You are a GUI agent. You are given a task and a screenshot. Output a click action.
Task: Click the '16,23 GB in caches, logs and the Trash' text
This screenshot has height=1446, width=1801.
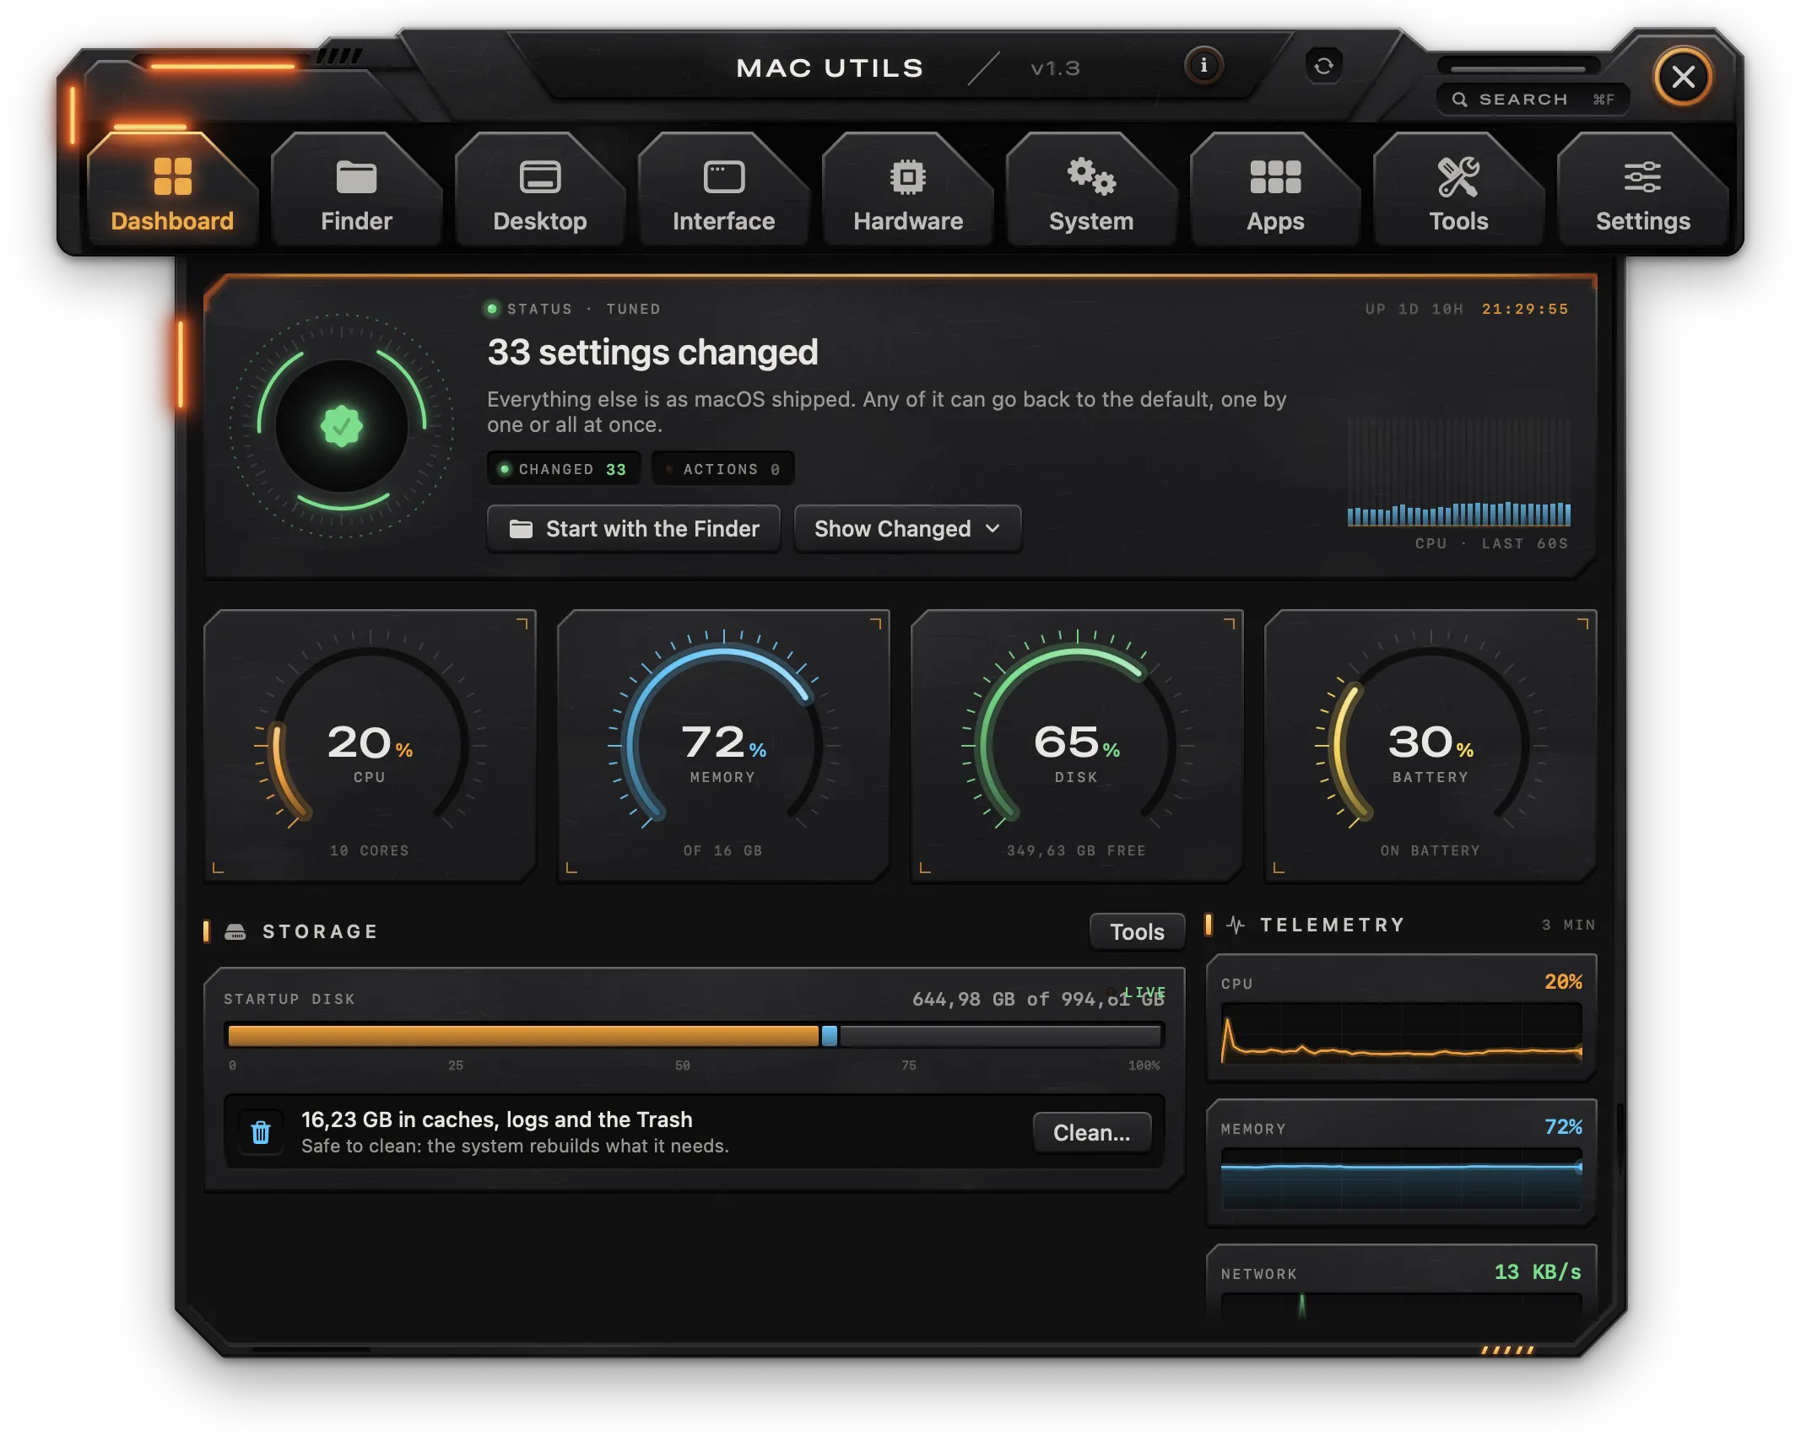(496, 1120)
